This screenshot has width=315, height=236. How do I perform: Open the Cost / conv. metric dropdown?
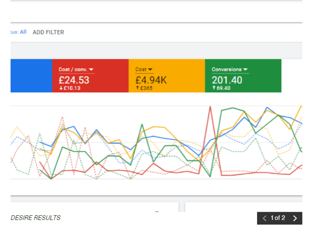click(76, 70)
